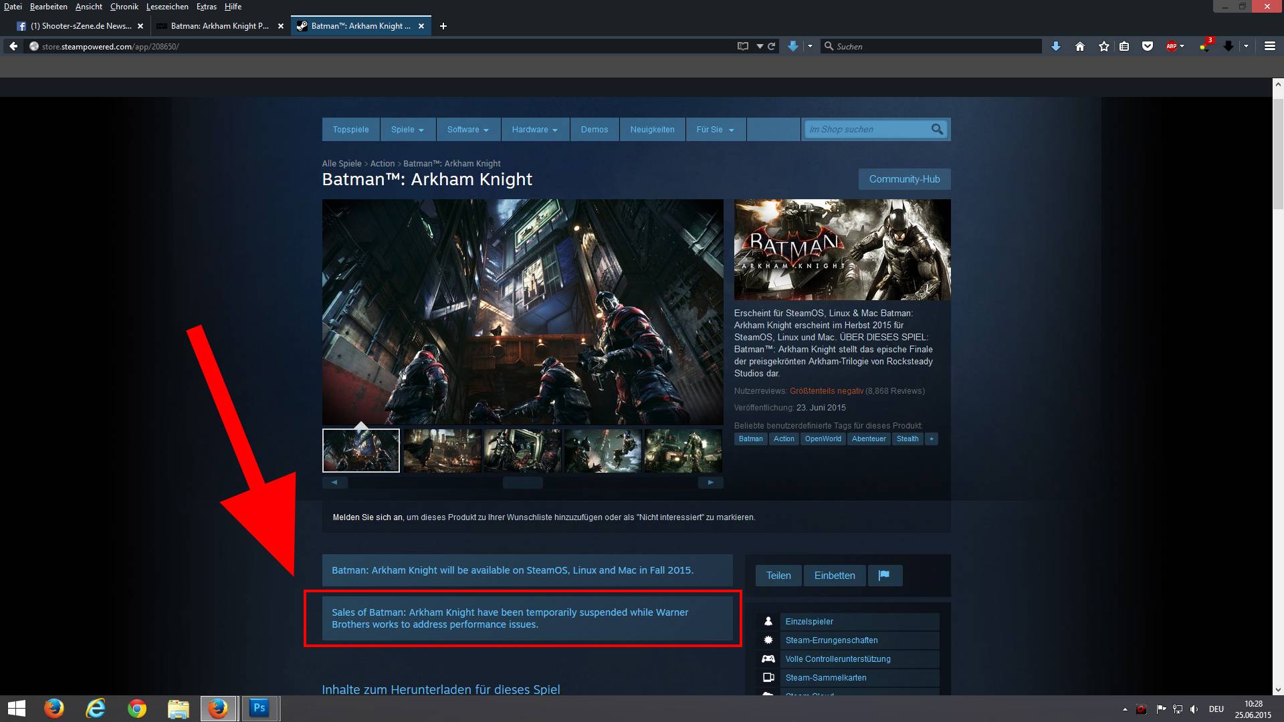
Task: Save page to Pocket
Action: (1148, 46)
